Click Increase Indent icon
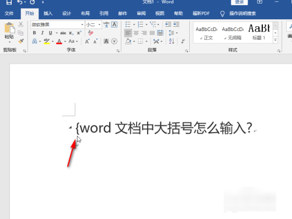The width and height of the screenshot is (292, 219). coord(176,25)
